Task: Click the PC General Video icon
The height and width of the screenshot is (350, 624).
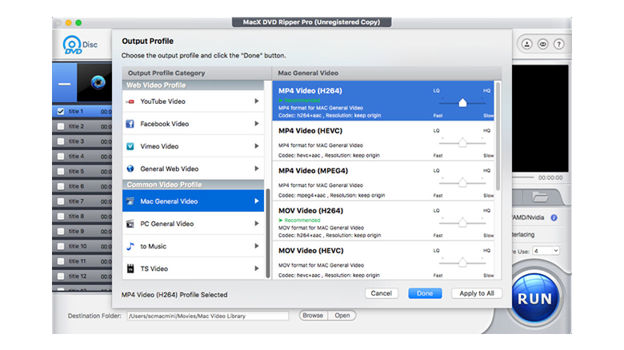Action: point(130,224)
